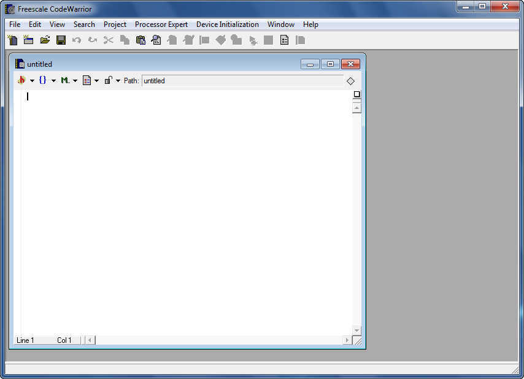Screen dimensions: 524x379
Task: Open the Device Initialization menu
Action: point(228,24)
